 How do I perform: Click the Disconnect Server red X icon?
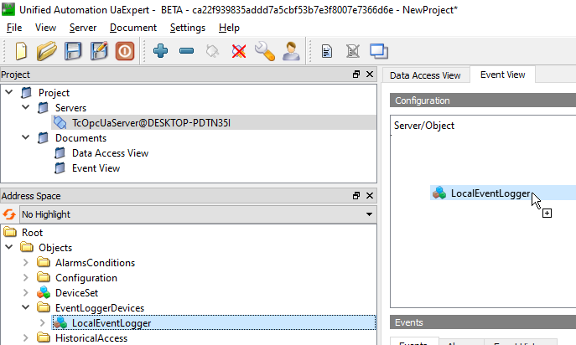[x=239, y=51]
